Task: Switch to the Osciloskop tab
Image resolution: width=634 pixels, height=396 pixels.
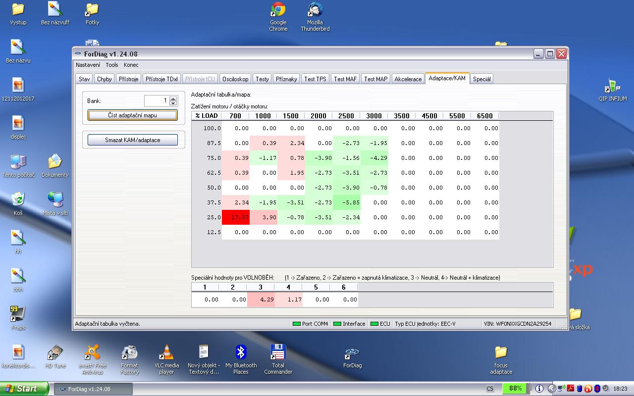Action: (235, 79)
